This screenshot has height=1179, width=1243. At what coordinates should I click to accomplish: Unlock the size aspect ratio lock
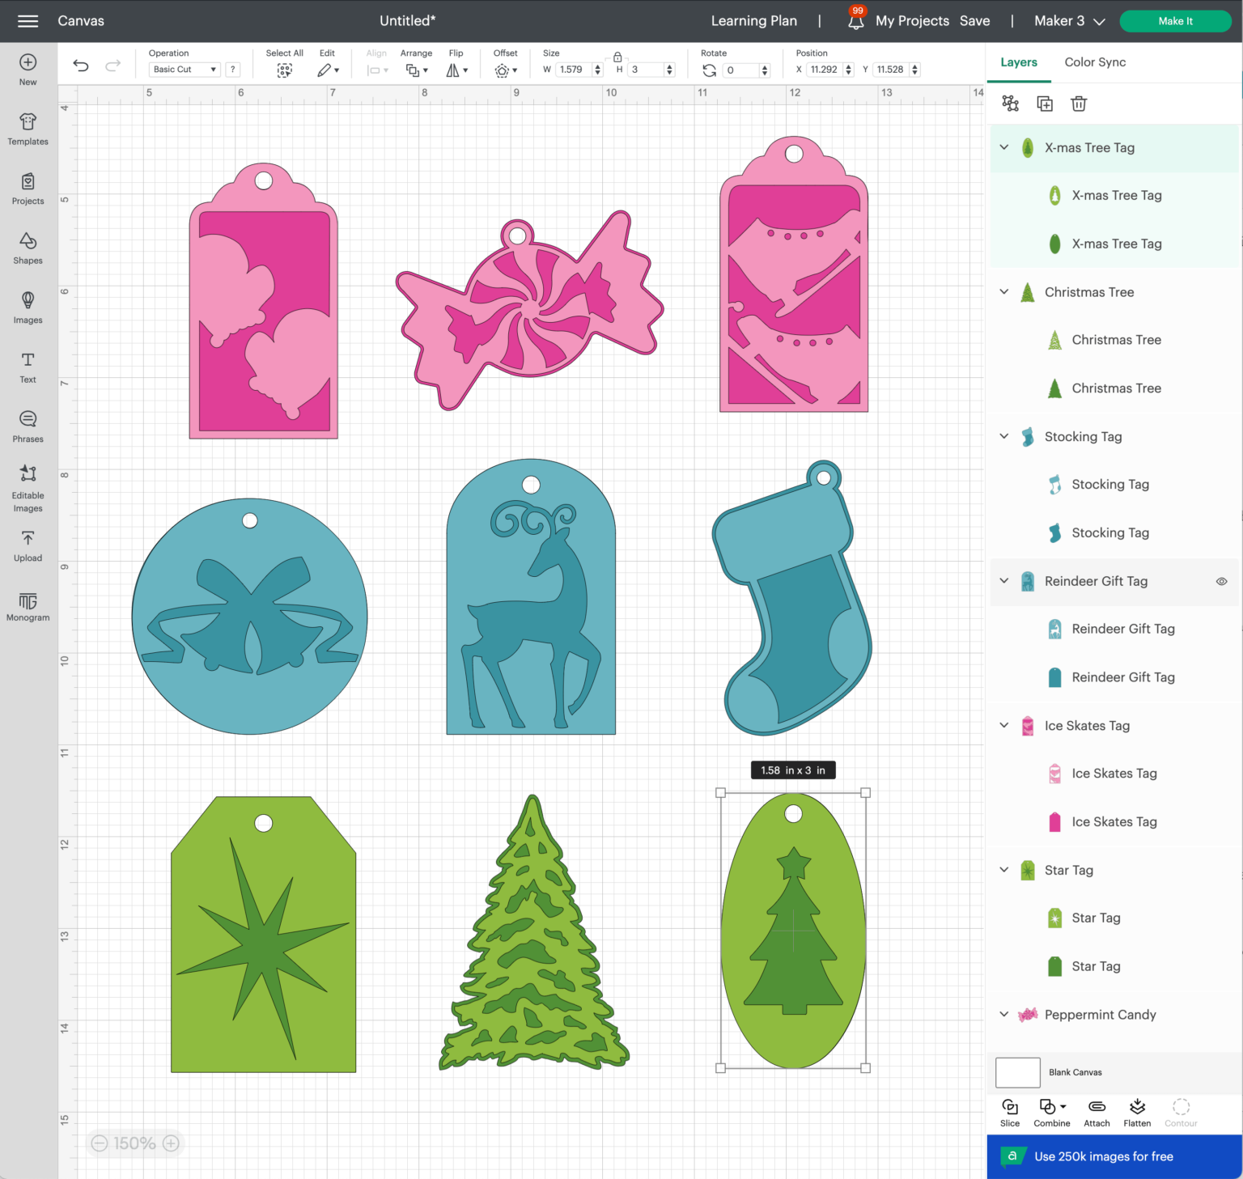(617, 58)
